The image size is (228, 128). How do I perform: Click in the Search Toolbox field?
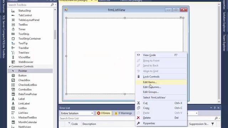[29, 5]
